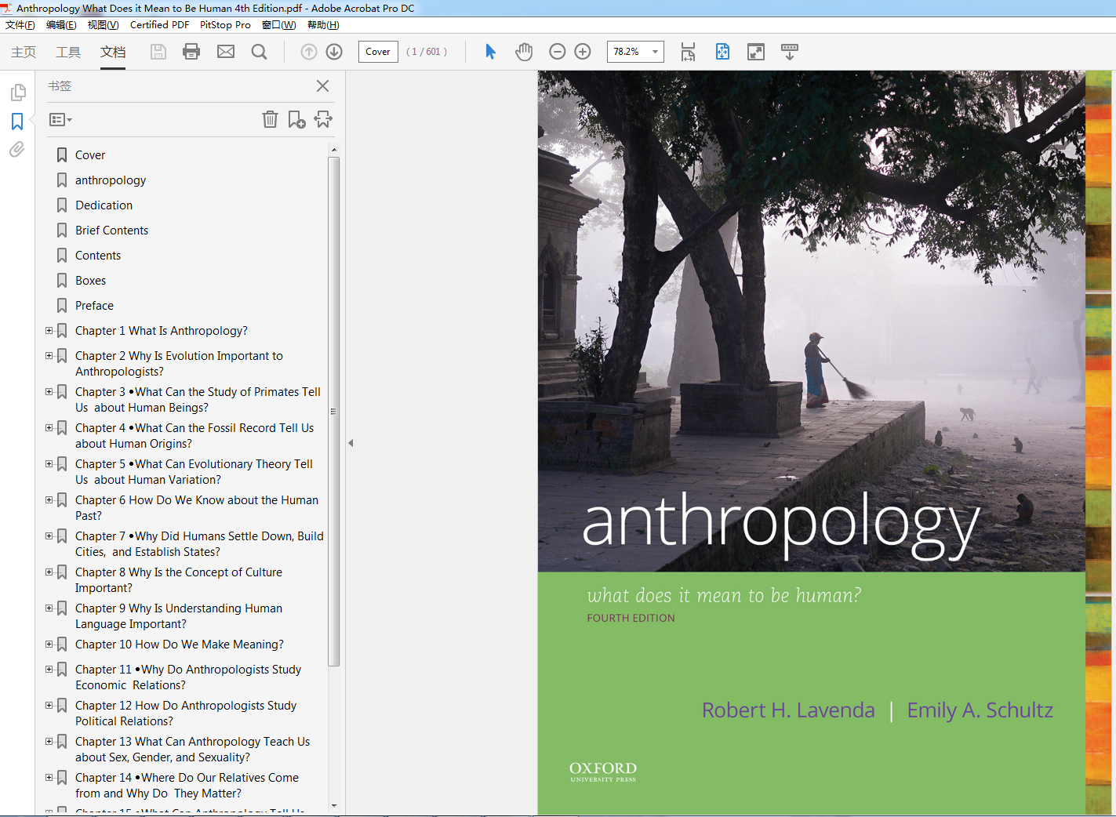
Task: Go to the next page arrow
Action: pyautogui.click(x=334, y=52)
